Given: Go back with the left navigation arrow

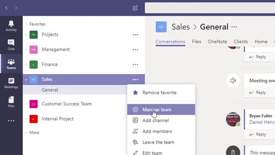Looking at the screenshot, I should [x=6, y=8].
